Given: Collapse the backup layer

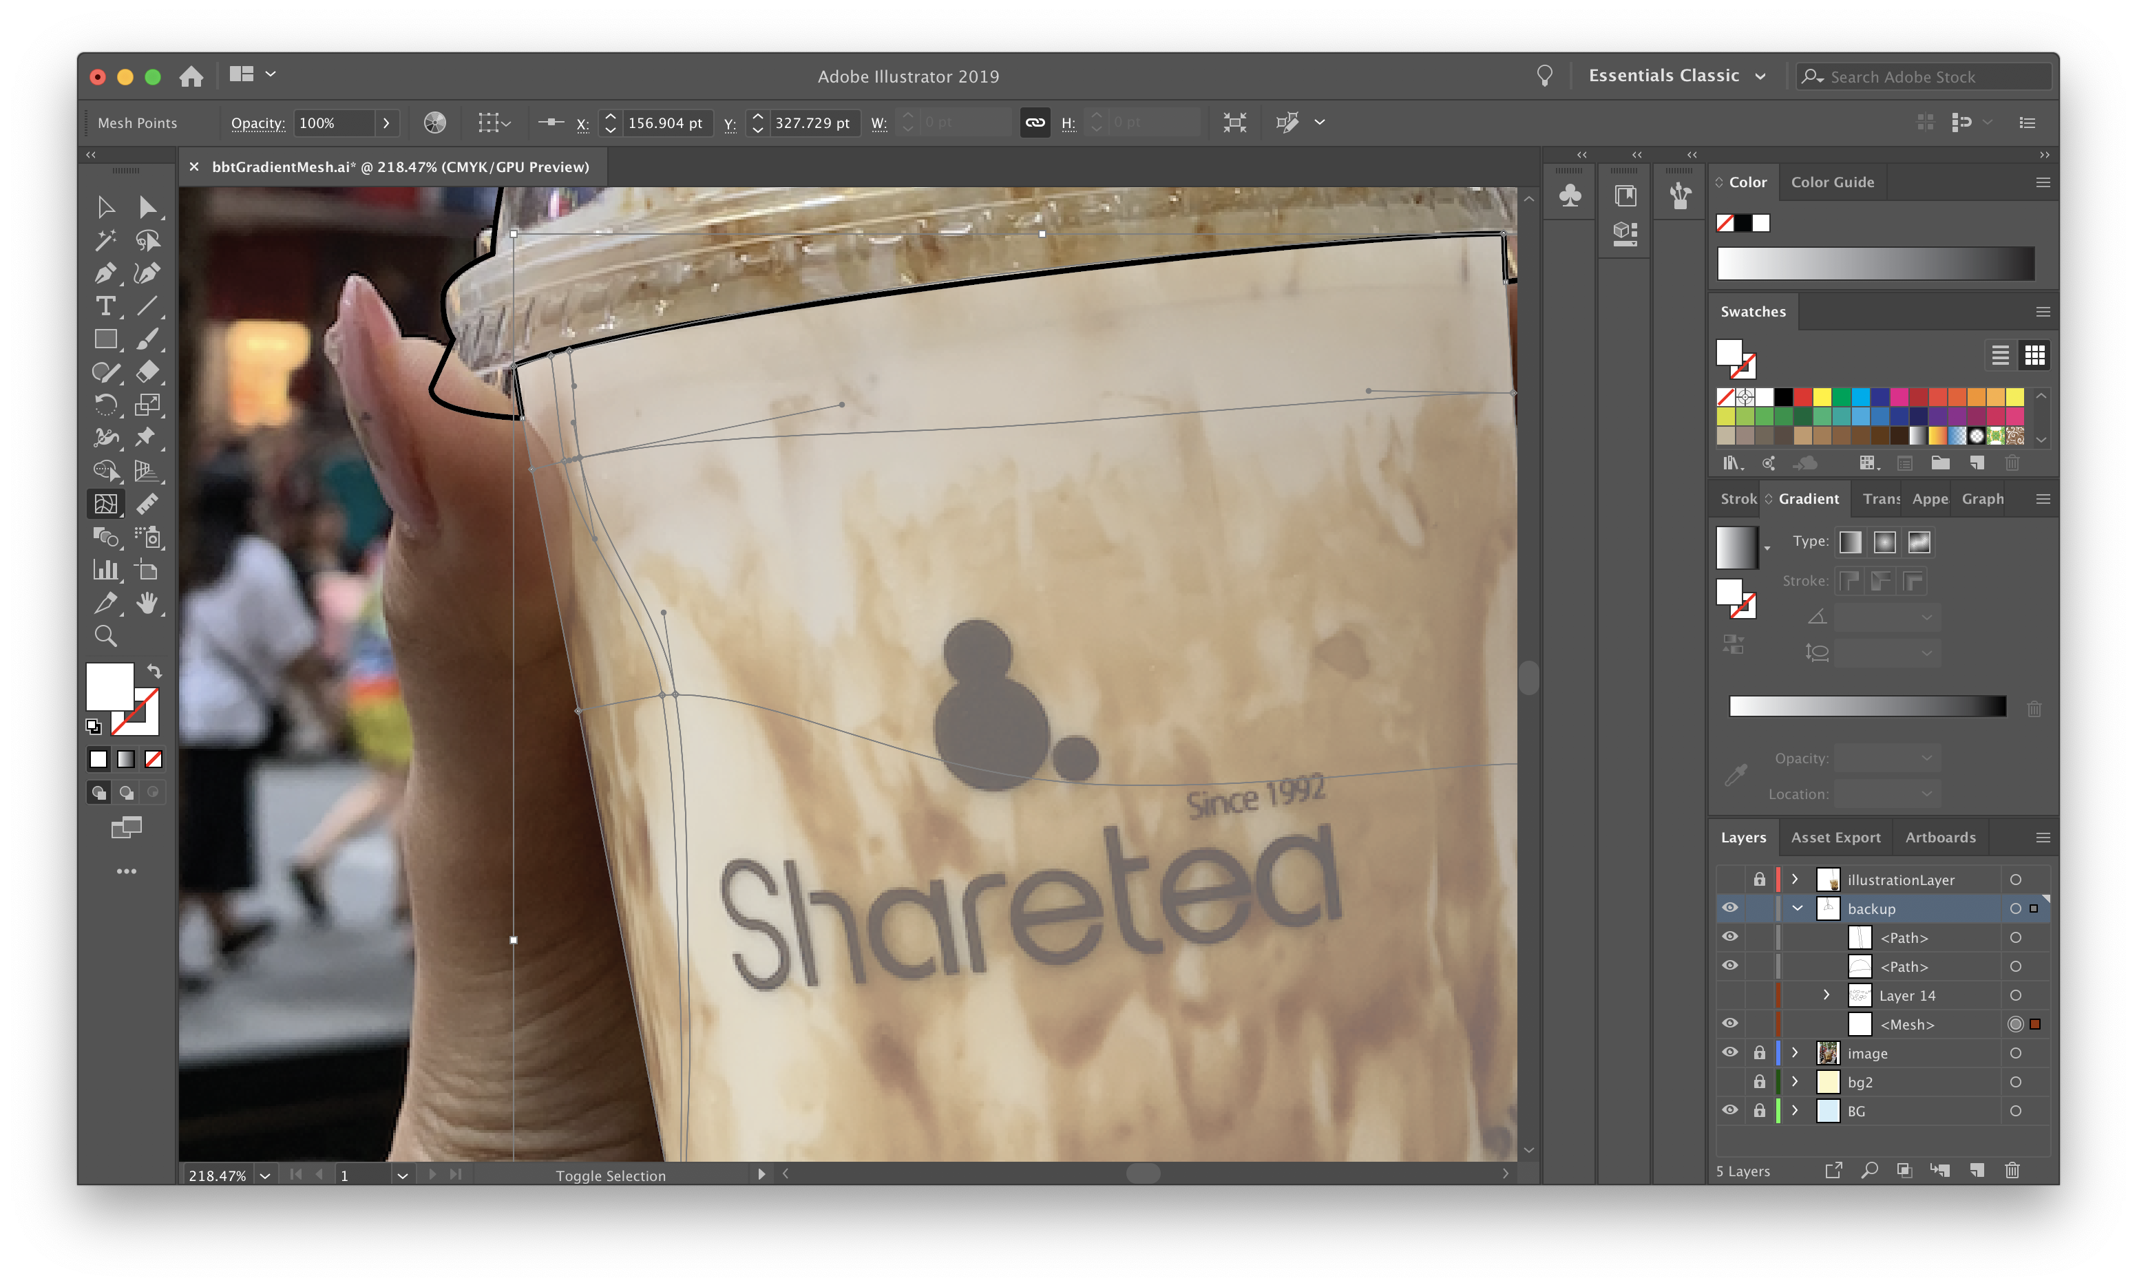Looking at the screenshot, I should (x=1797, y=908).
